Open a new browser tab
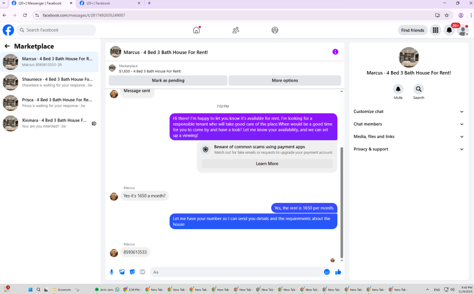474x294 pixels. click(149, 3)
